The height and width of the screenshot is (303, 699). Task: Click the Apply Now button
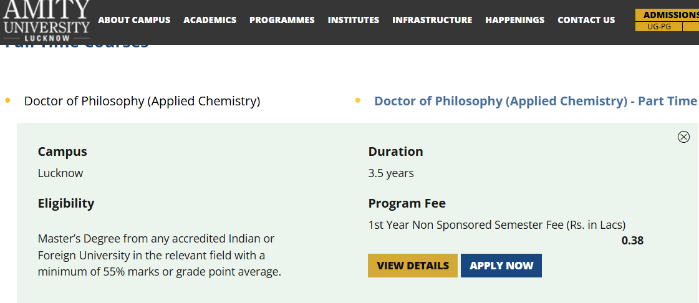point(501,266)
